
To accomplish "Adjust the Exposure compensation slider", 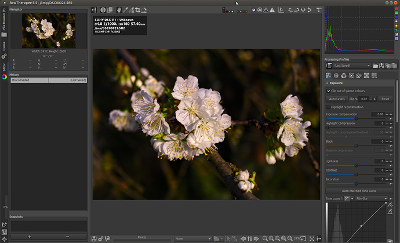I will point(356,118).
